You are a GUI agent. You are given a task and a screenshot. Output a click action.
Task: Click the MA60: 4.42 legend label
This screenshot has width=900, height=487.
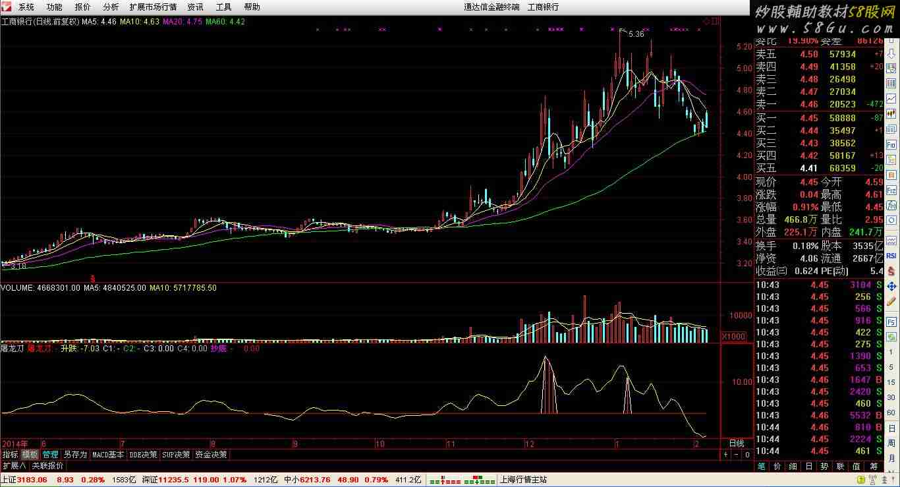[x=225, y=22]
